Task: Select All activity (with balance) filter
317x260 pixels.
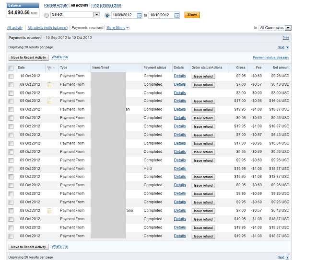Action: pos(47,28)
